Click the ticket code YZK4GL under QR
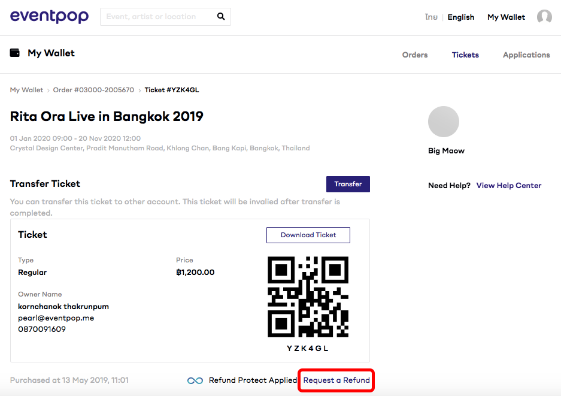This screenshot has width=561, height=396. [x=308, y=349]
